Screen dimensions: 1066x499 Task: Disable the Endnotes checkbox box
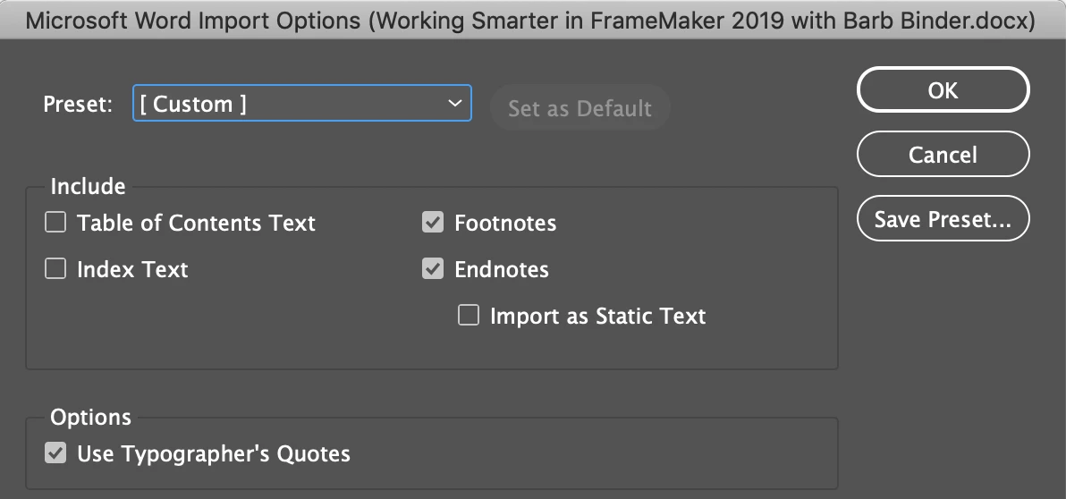pos(433,269)
